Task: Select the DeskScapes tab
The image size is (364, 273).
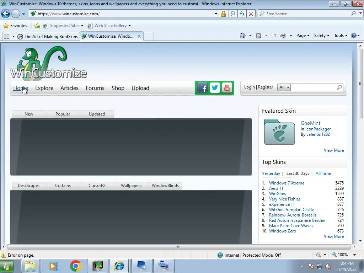Action: tap(28, 186)
